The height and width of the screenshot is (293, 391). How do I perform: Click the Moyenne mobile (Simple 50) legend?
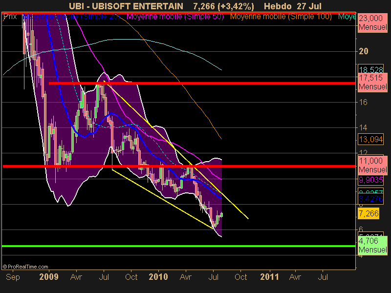[x=175, y=17]
